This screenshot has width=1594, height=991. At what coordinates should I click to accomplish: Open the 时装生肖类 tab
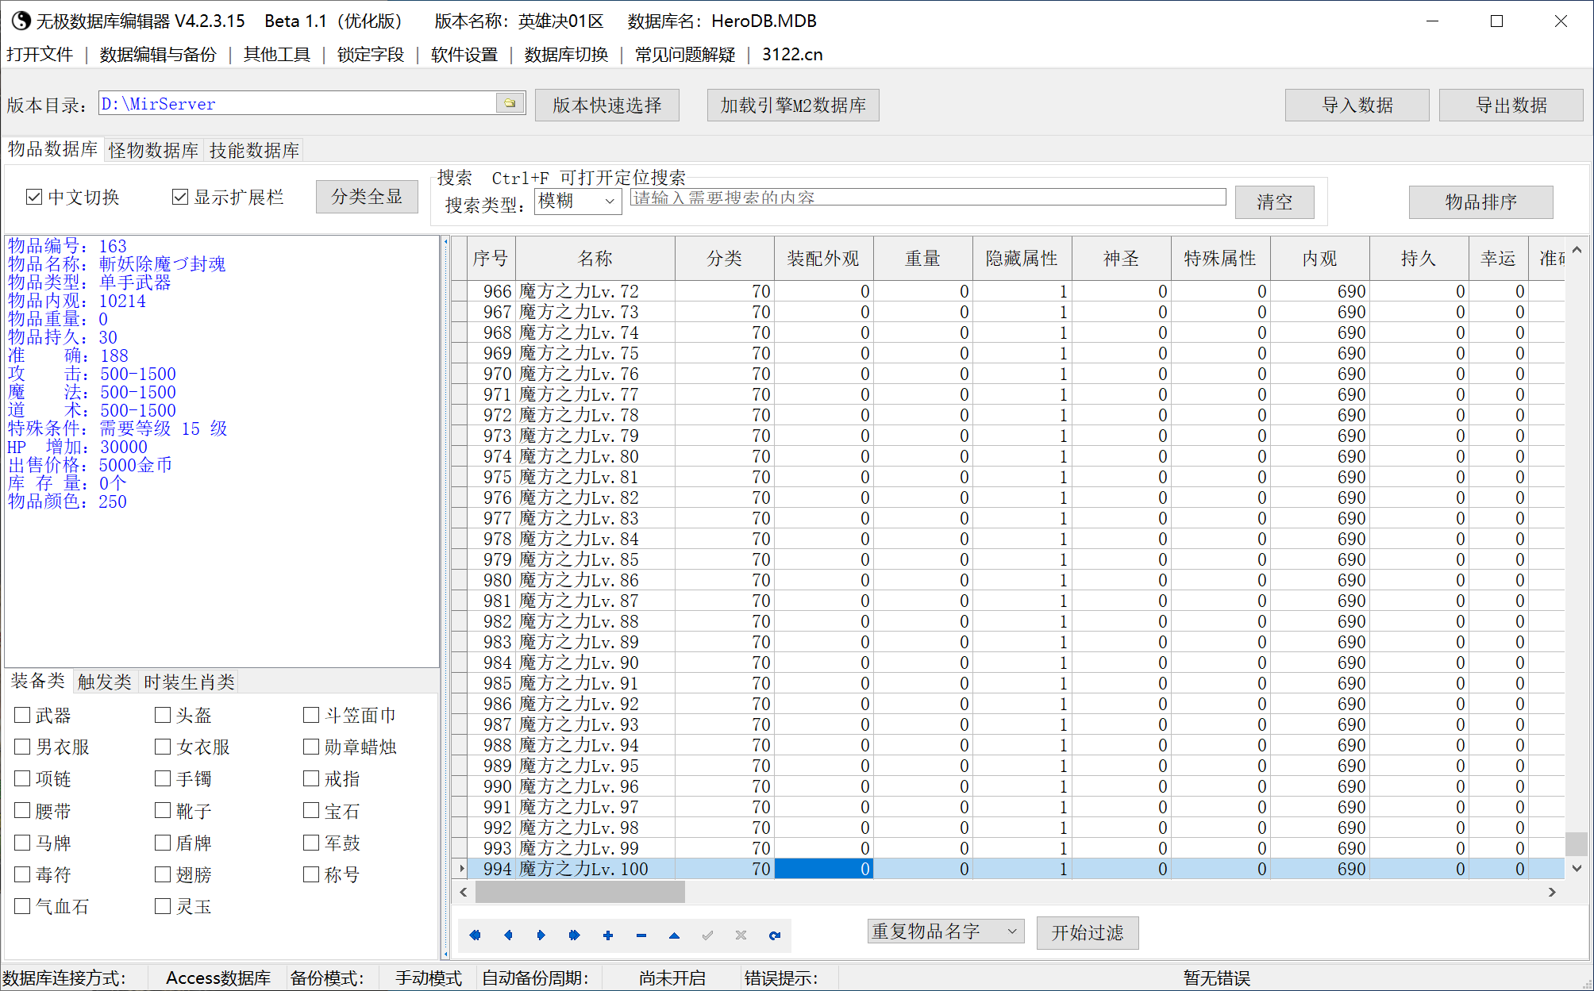click(189, 682)
